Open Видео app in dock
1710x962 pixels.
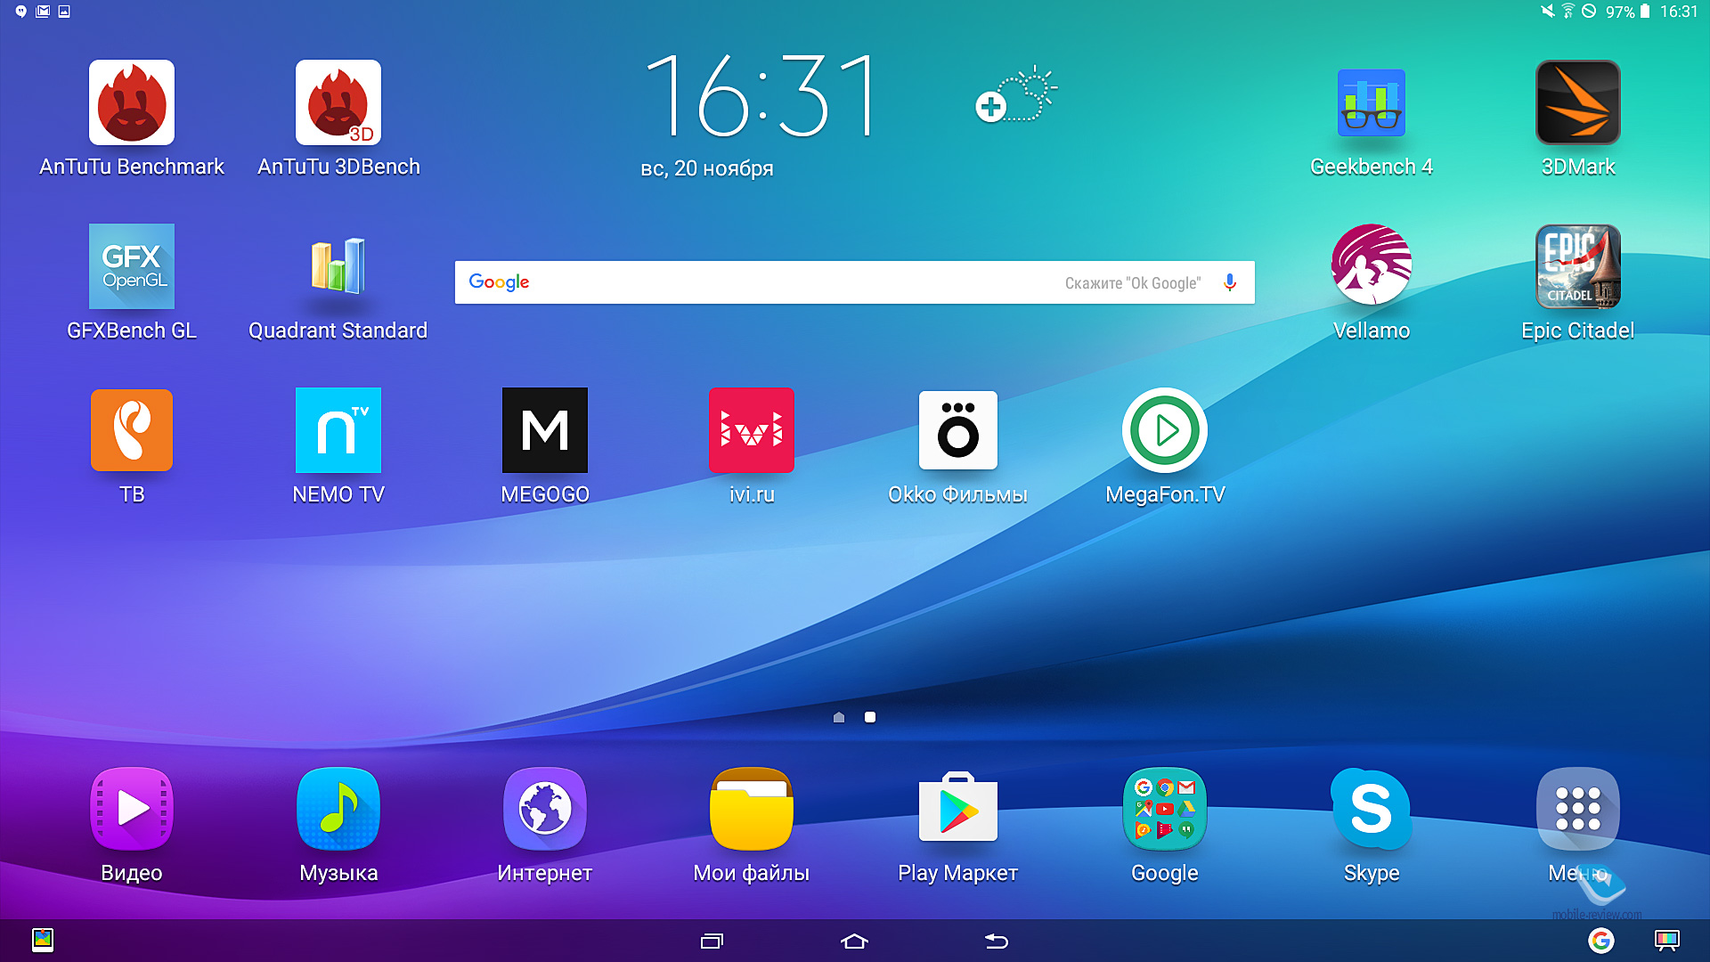point(132,809)
